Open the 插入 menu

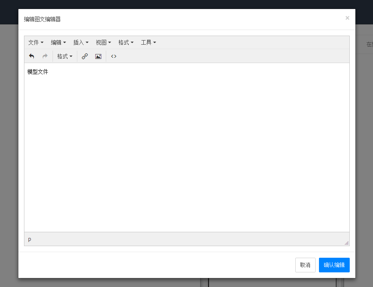(x=81, y=42)
